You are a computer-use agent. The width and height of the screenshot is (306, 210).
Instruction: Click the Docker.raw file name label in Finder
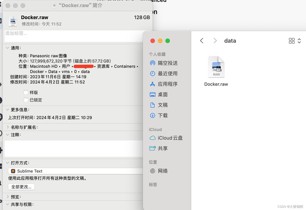pos(216,84)
